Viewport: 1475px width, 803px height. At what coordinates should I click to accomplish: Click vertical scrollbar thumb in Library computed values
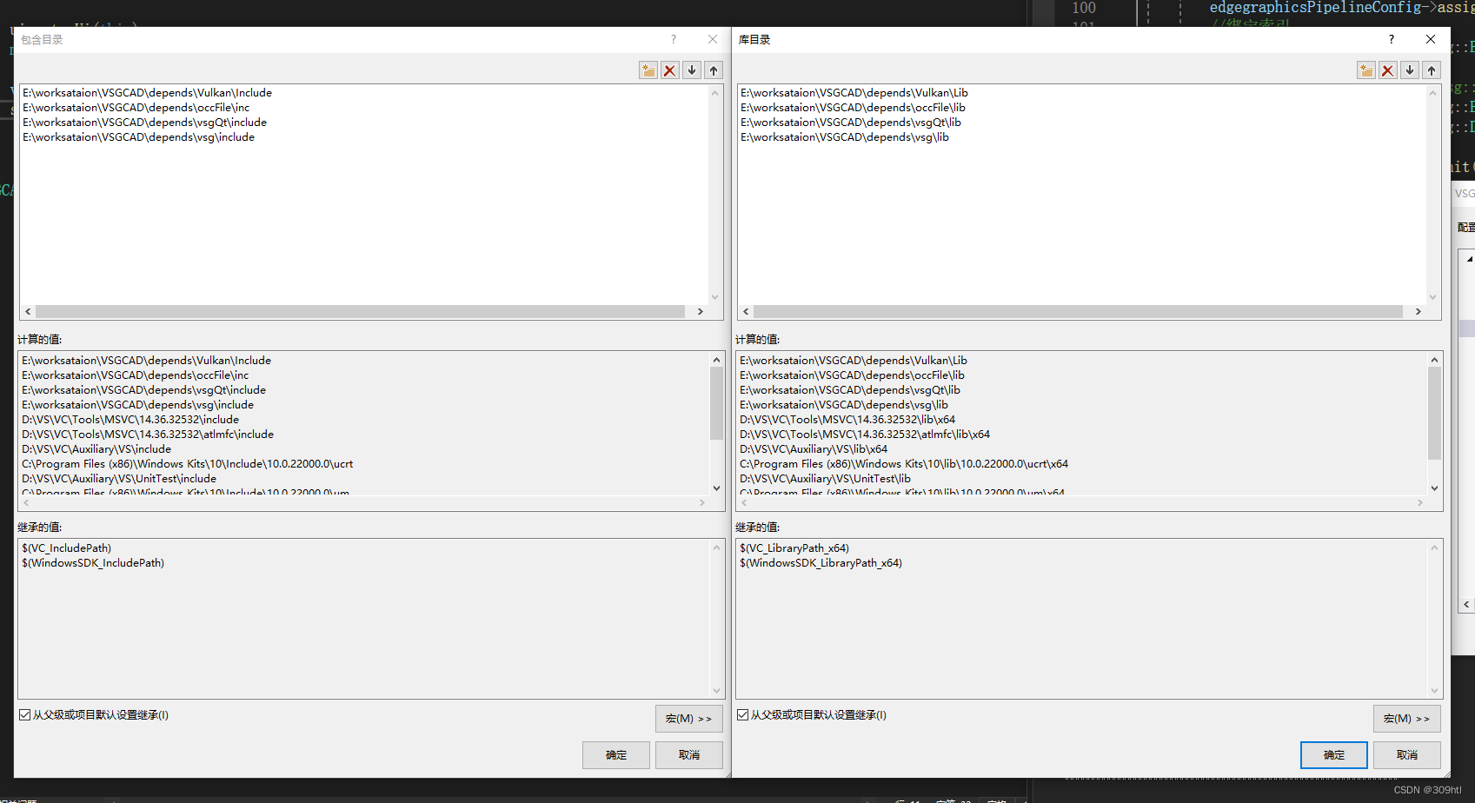pos(1435,413)
